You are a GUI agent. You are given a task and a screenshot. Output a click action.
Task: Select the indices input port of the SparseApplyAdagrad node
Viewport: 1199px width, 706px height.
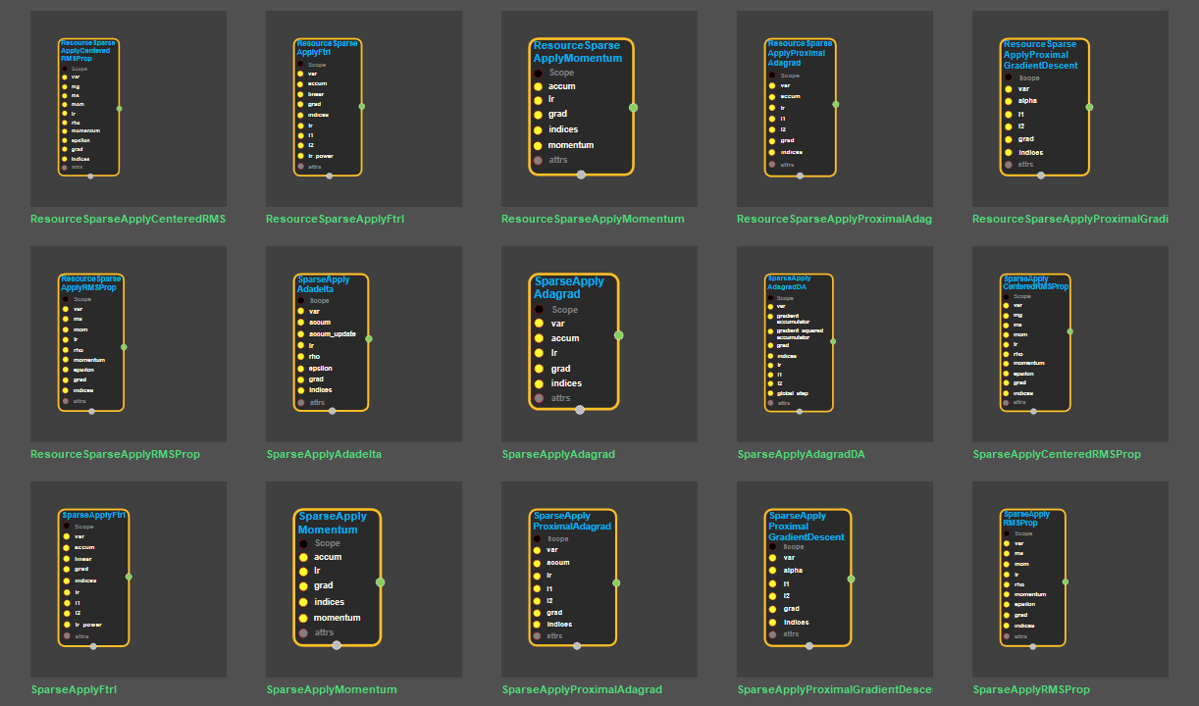539,383
